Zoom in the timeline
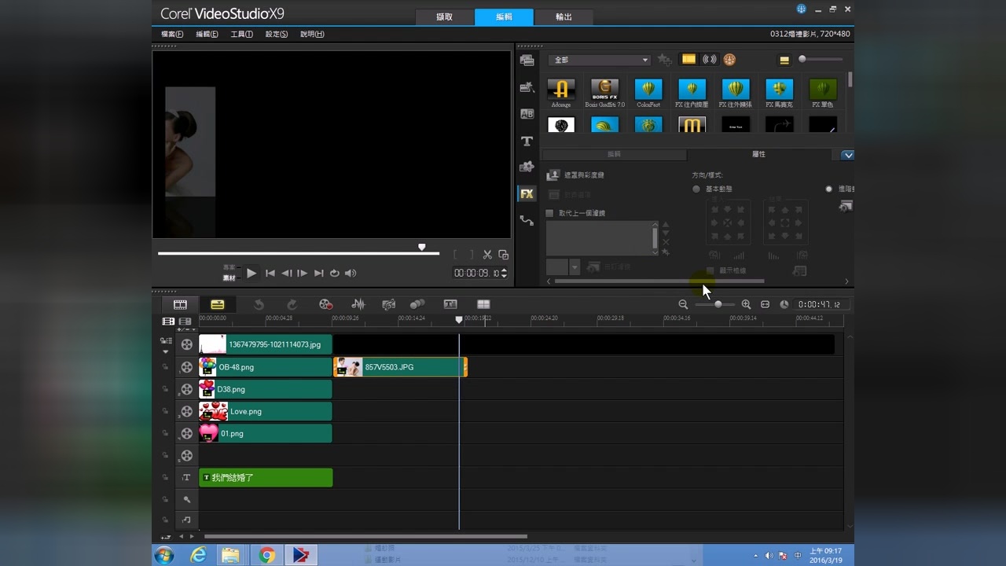 (746, 304)
